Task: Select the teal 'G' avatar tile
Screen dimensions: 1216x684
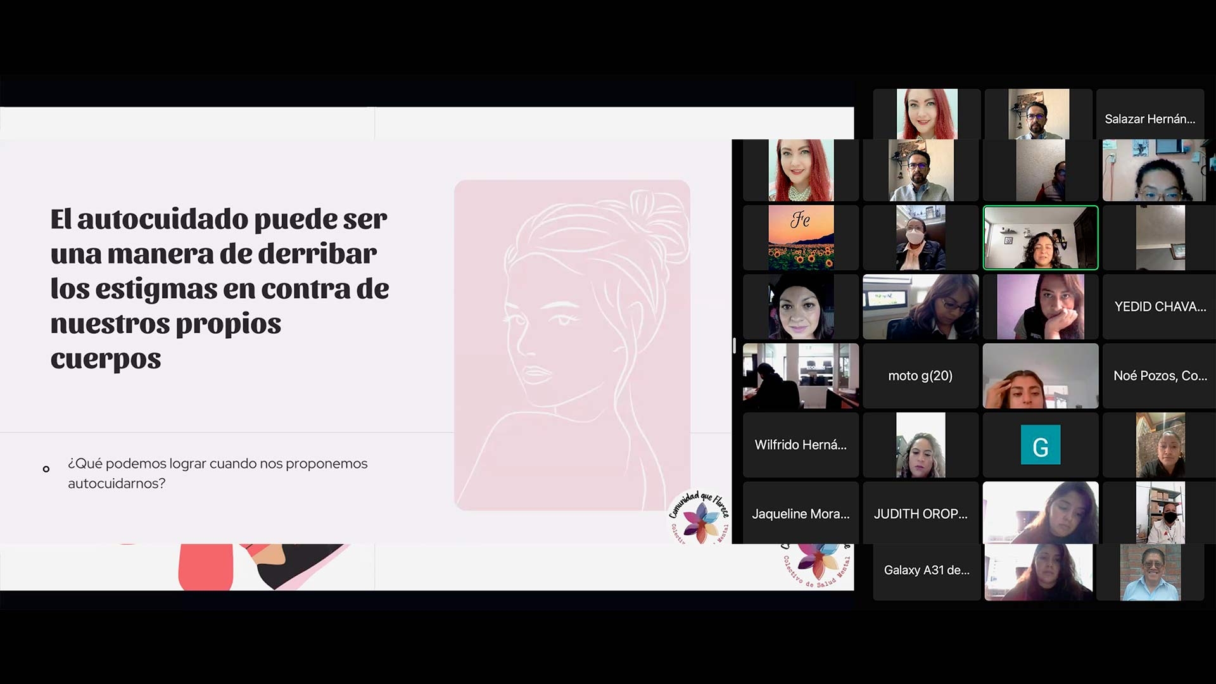Action: click(1040, 445)
